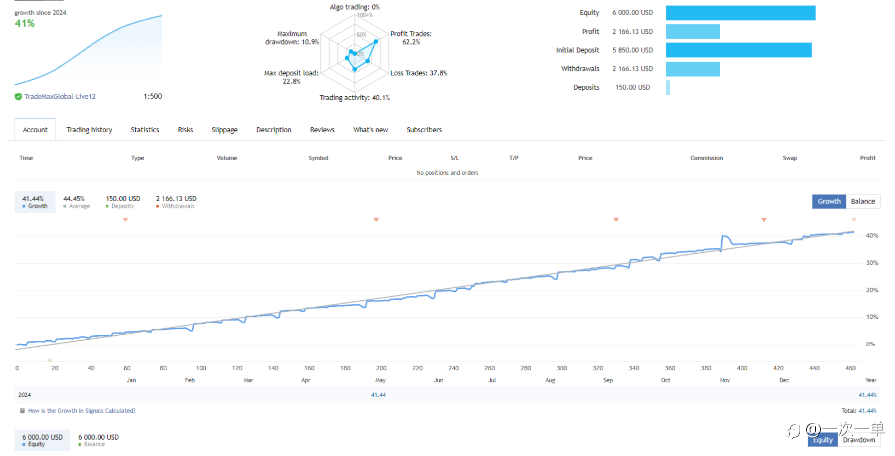Click the withdrawal marker above May
The height and width of the screenshot is (456, 895).
pyautogui.click(x=376, y=220)
